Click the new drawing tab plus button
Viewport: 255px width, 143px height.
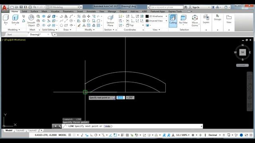[x=55, y=35]
